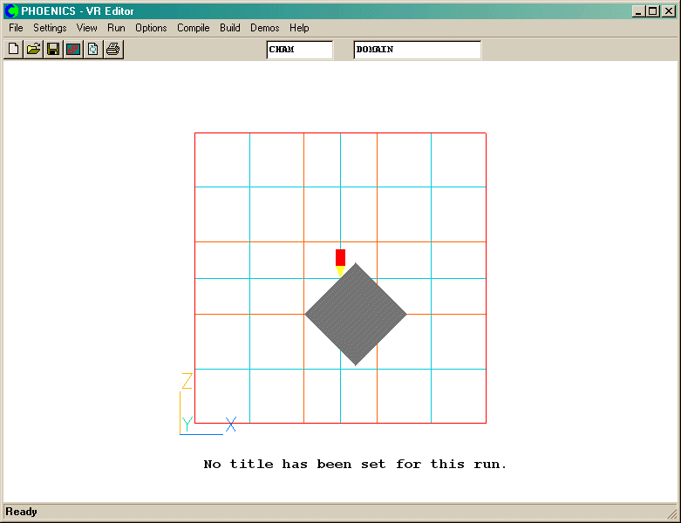Open the Build menu
681x523 pixels.
230,28
